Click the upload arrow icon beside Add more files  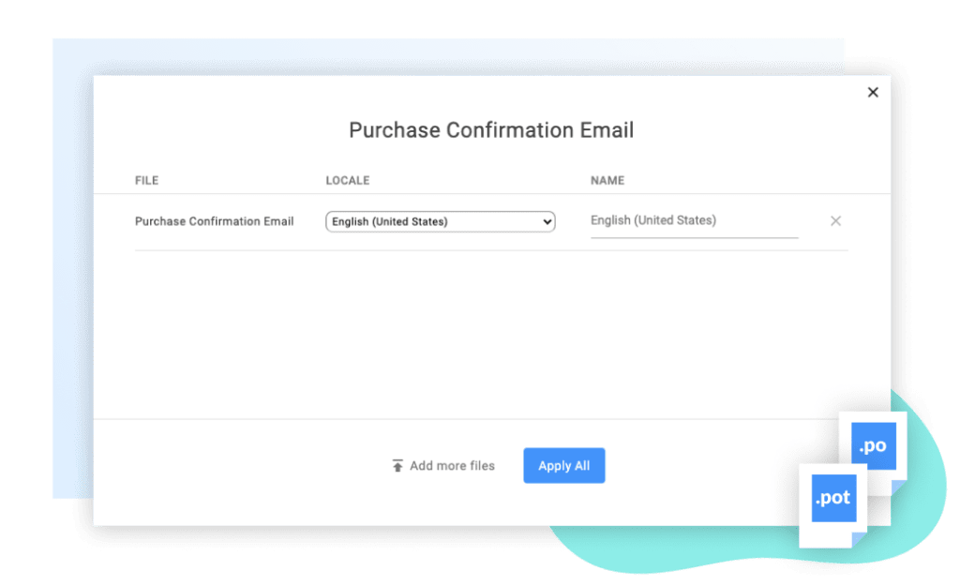[397, 465]
